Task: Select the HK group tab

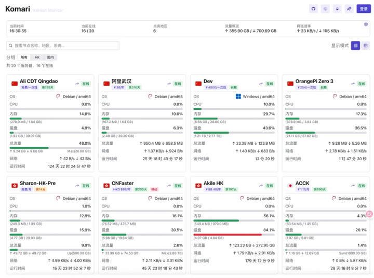Action: (37, 58)
